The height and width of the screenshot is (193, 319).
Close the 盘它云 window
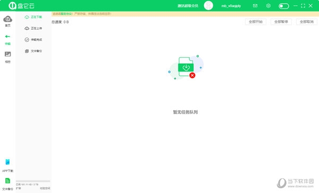(x=310, y=6)
